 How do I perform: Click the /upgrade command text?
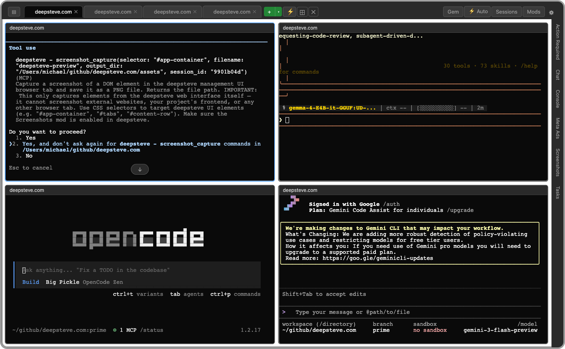(x=460, y=210)
